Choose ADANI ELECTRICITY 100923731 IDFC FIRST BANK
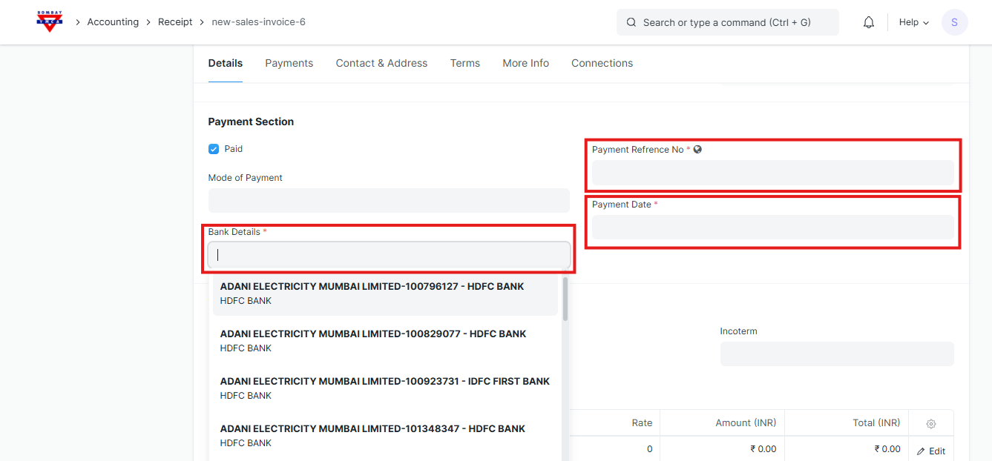 point(385,388)
